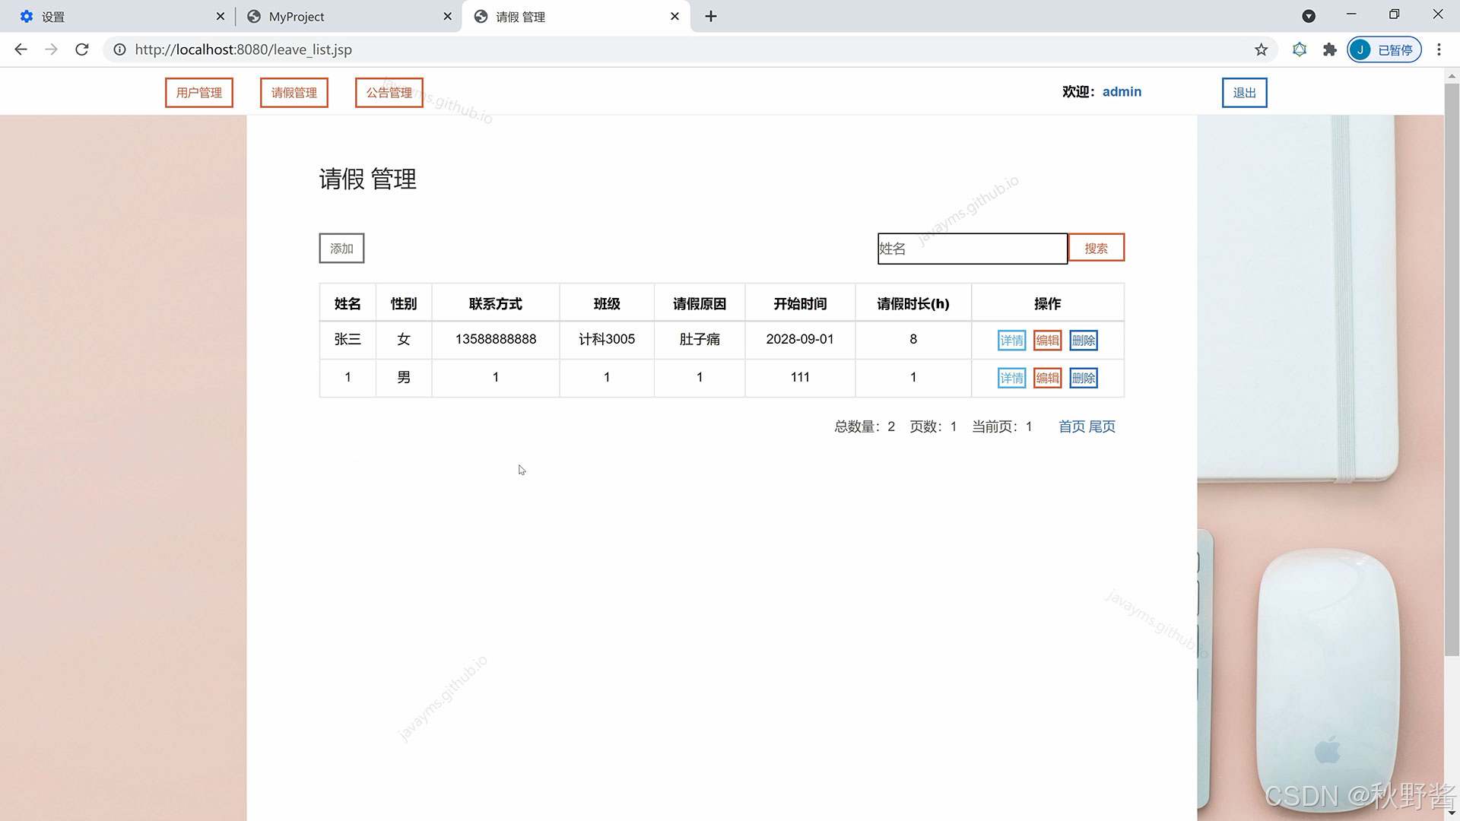Focus the 姓名 search input field
1460x821 pixels.
972,249
